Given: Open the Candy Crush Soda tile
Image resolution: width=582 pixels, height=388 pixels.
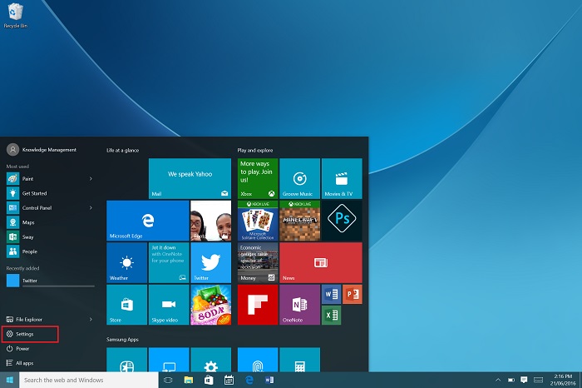Looking at the screenshot, I should point(210,305).
